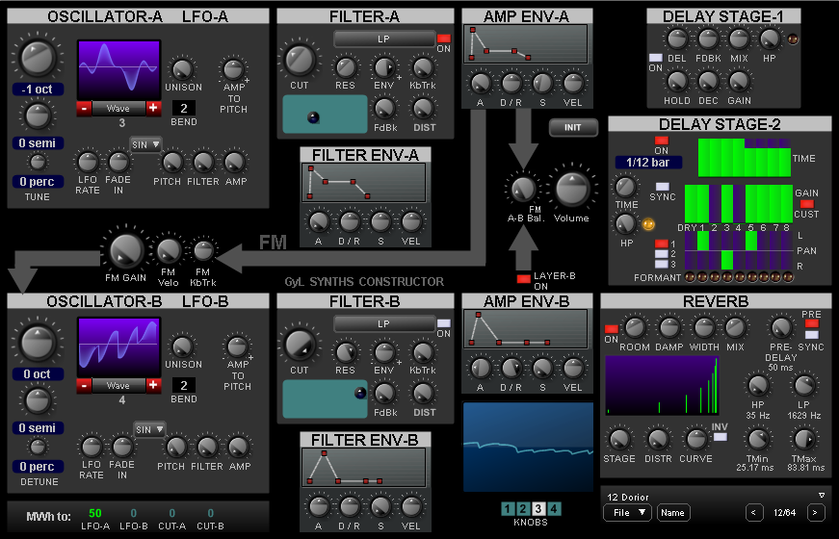Click the Delay Stage-1 FDBK knob

coord(708,39)
